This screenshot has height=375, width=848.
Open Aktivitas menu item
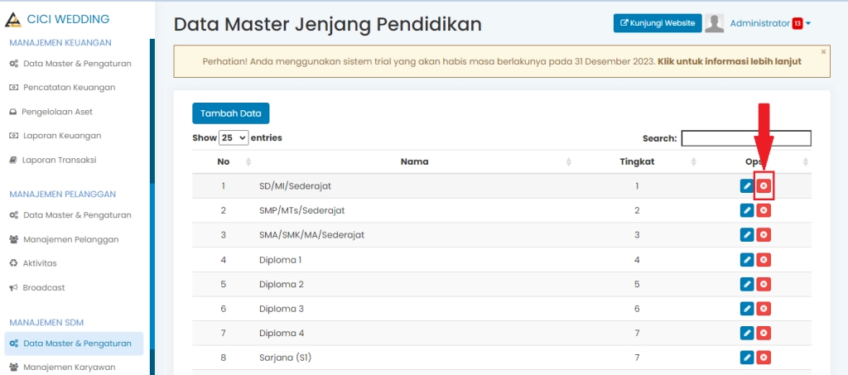pyautogui.click(x=33, y=263)
